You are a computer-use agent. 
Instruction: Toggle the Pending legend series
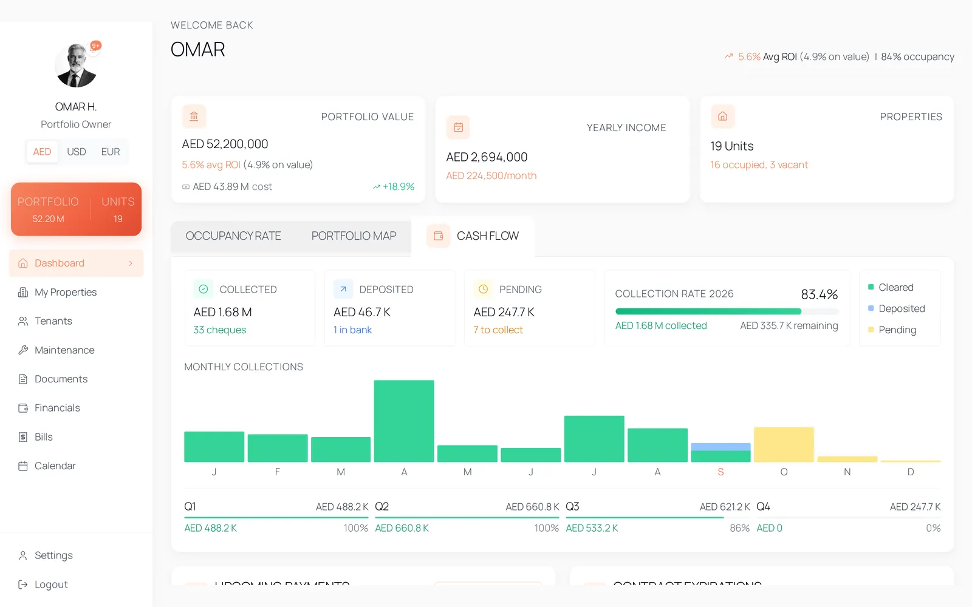click(892, 330)
